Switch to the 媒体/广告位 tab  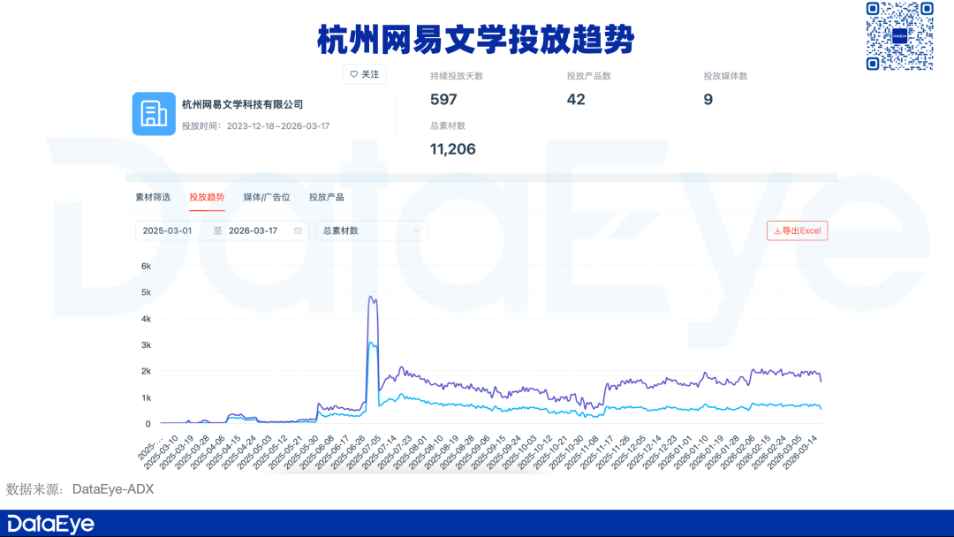267,197
